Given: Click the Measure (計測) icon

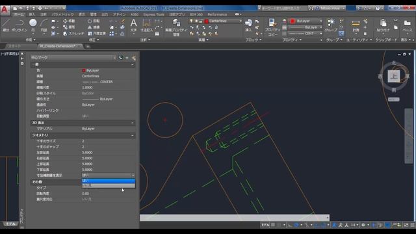Looking at the screenshot, I should point(356,25).
